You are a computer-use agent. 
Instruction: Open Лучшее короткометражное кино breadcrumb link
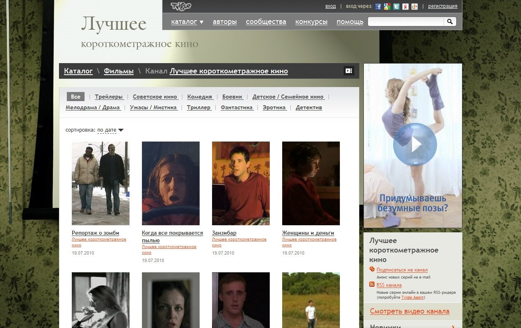coord(229,71)
